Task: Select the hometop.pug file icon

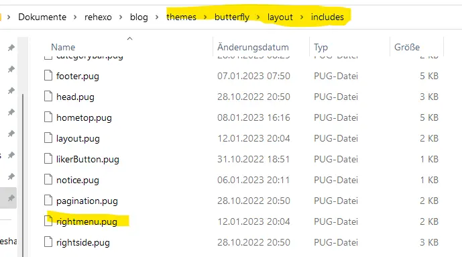Action: point(48,117)
